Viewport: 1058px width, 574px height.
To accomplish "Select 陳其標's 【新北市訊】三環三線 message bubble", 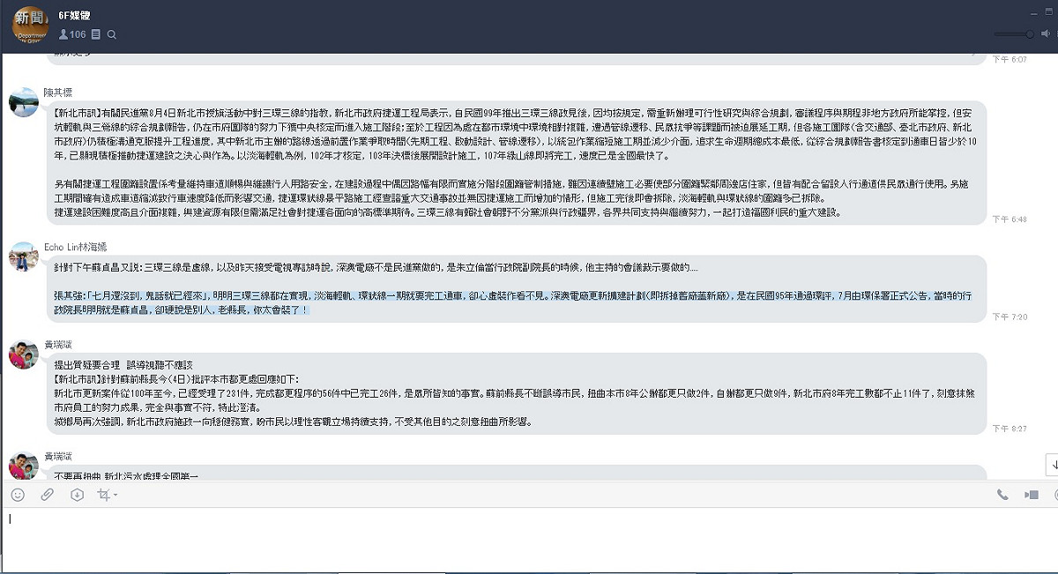I will pyautogui.click(x=517, y=162).
